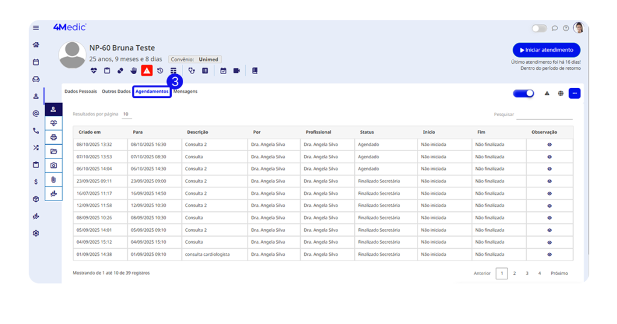View observation eye icon for first row
617x324 pixels.
coord(550,145)
